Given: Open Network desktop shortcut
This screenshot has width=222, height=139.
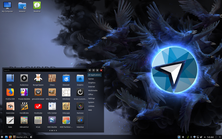Looking at the screenshot, I should [22, 7].
